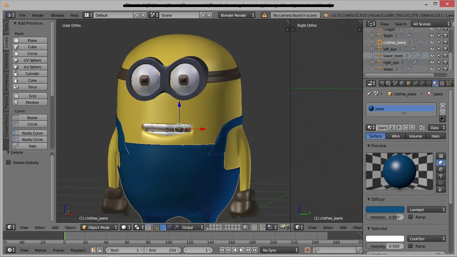Open the Object properties tab (cube icon)
The image size is (457, 257).
[x=408, y=83]
